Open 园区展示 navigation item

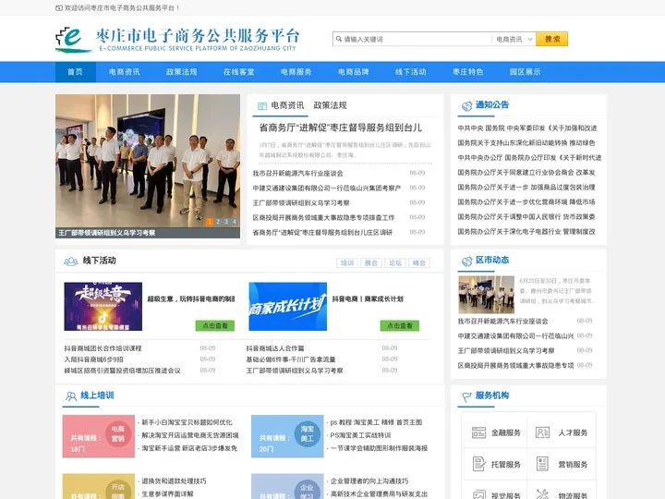click(x=525, y=72)
